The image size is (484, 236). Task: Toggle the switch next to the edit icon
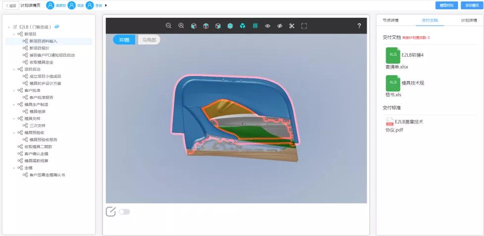pyautogui.click(x=124, y=212)
